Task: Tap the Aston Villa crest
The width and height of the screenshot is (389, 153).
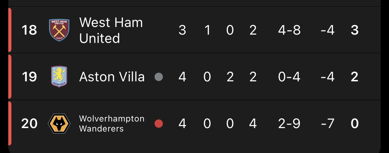Action: click(x=59, y=76)
